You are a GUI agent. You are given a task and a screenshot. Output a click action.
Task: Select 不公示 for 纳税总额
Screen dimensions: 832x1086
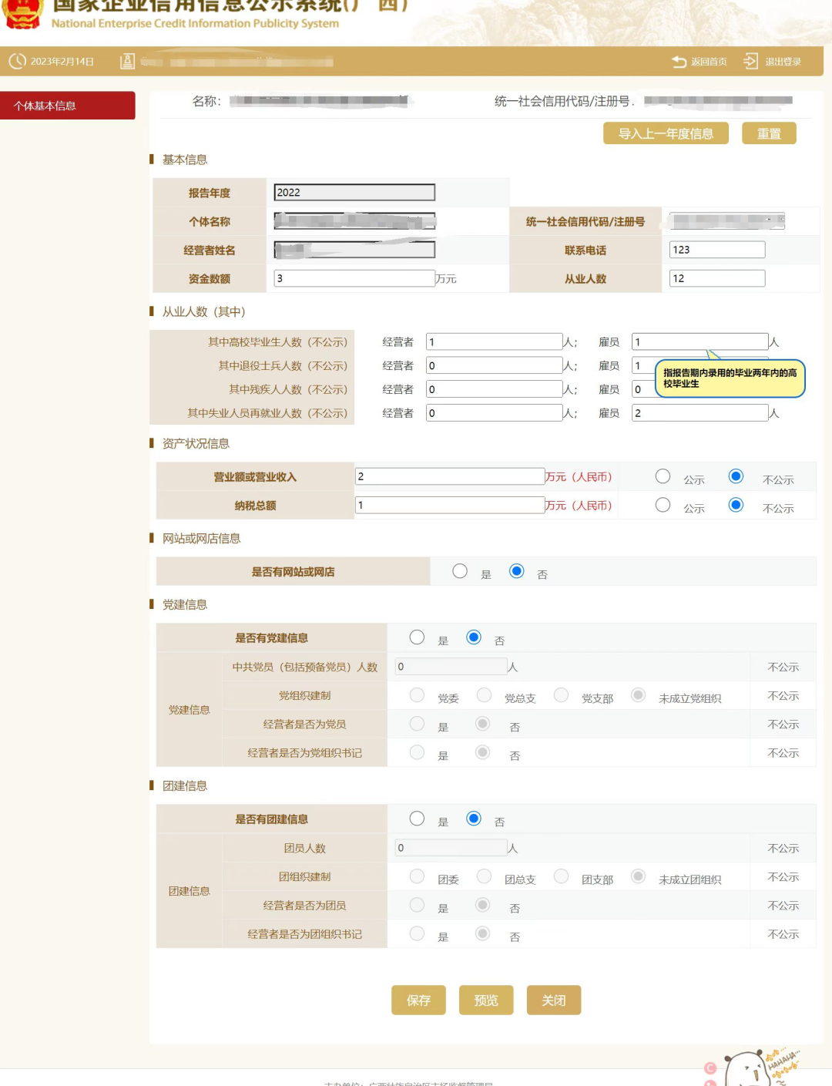click(736, 506)
